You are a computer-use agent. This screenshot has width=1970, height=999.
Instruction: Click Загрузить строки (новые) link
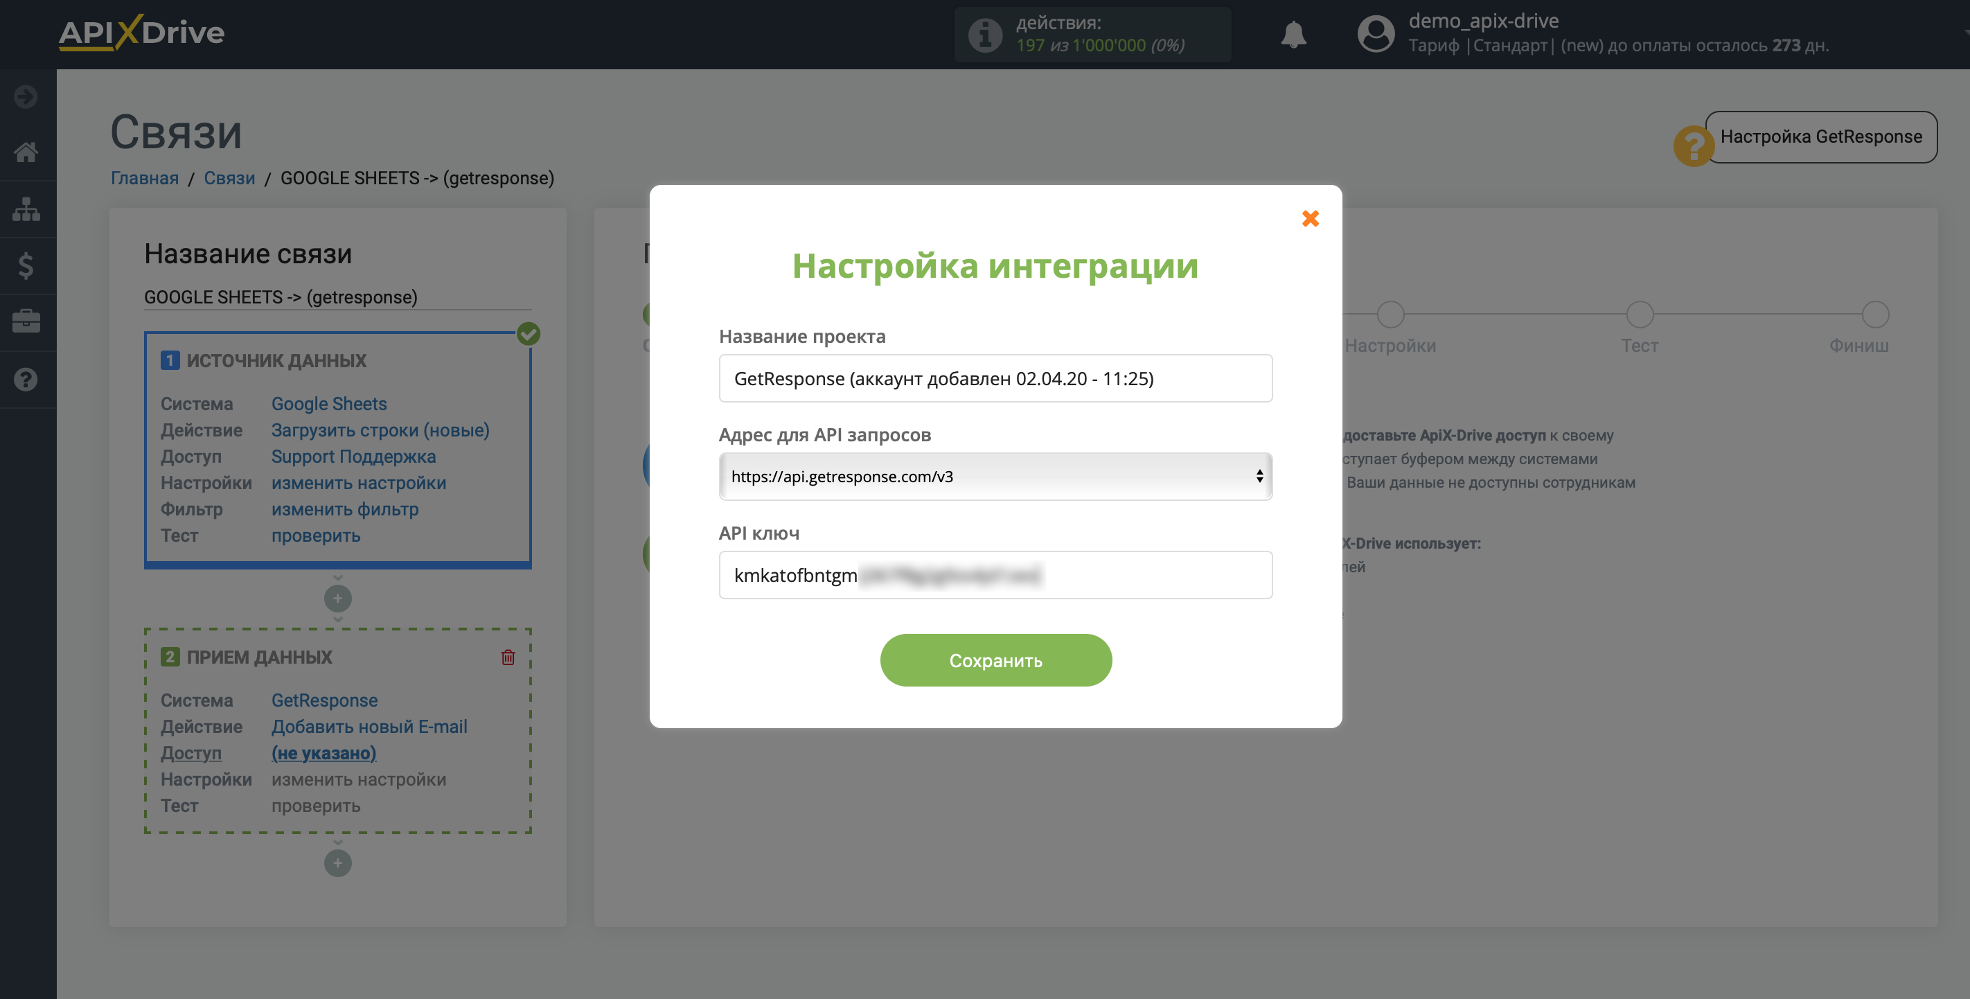pos(380,430)
